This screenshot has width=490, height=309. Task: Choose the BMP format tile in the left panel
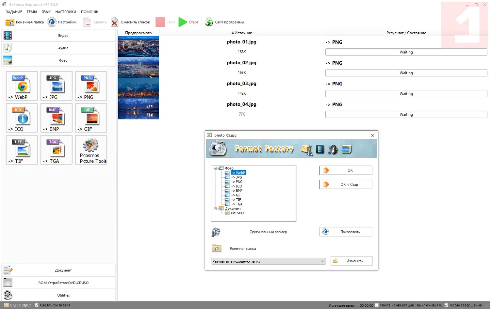point(57,118)
